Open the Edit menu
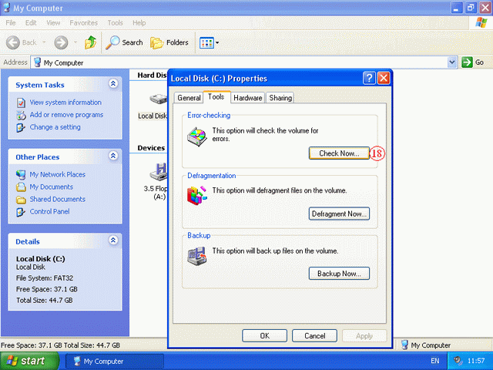 click(x=31, y=23)
